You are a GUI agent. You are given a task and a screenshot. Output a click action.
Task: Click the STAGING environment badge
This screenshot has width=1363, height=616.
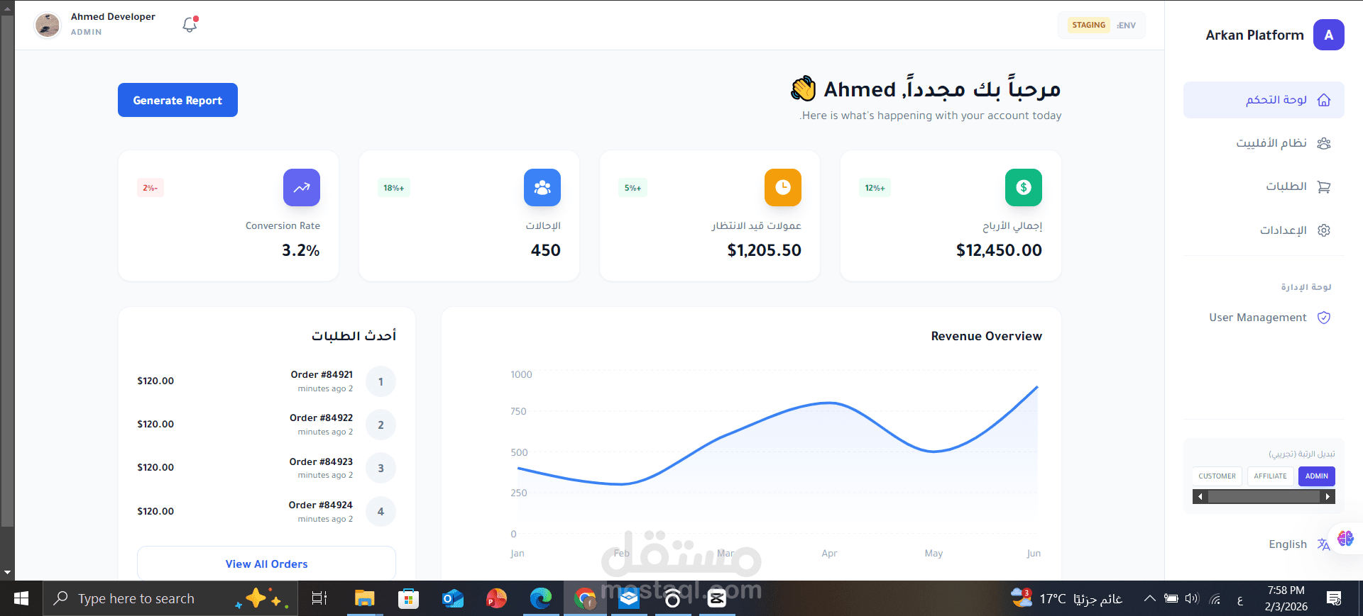coord(1088,25)
